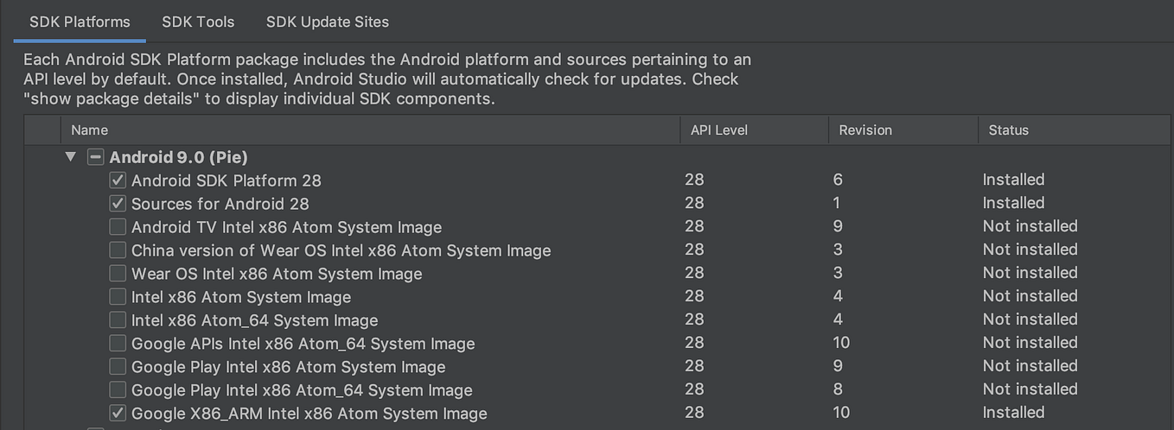Check Wear OS Intel x86 Atom System Image

[x=118, y=274]
